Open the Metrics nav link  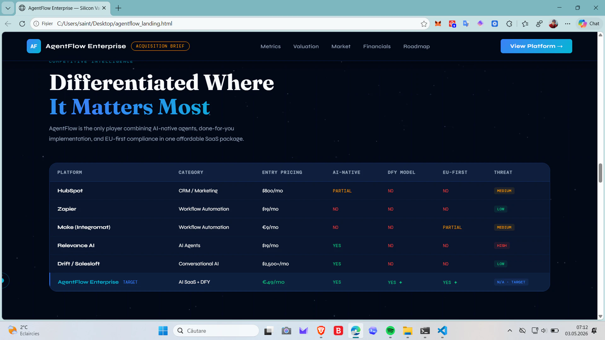click(270, 46)
